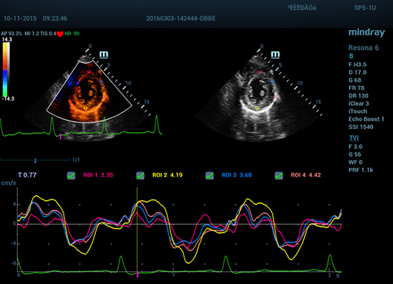393x284 pixels.
Task: Click the M orientation mark on right image
Action: click(x=275, y=55)
